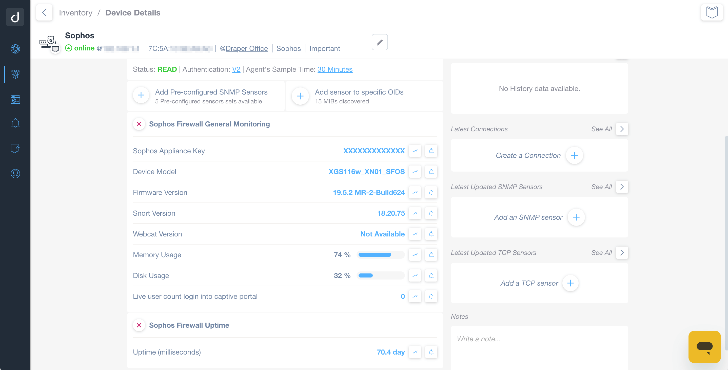Click the Add a TCP sensor plus button
Screen dimensions: 728x370
[570, 283]
